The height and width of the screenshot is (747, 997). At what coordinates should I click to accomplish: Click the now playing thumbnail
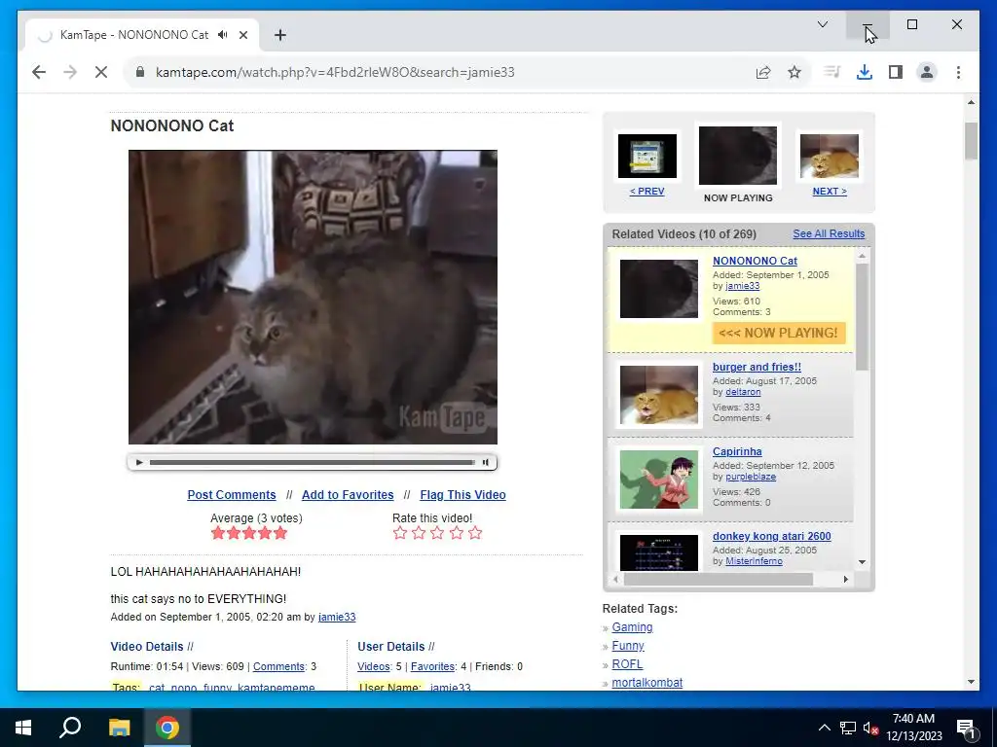738,156
